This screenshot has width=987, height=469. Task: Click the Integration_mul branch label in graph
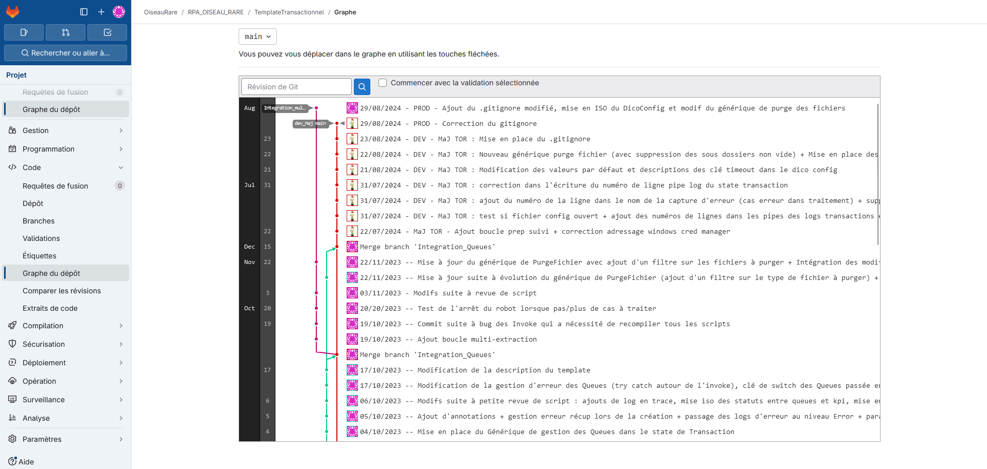tap(284, 108)
